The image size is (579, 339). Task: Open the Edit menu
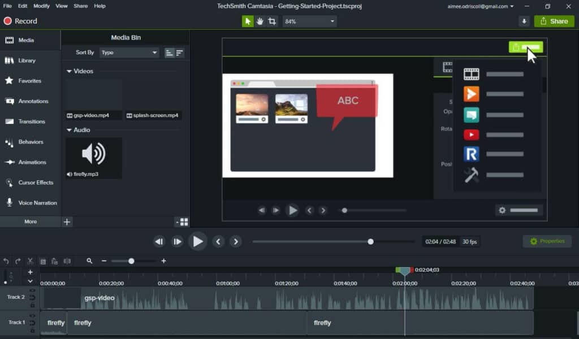(23, 6)
